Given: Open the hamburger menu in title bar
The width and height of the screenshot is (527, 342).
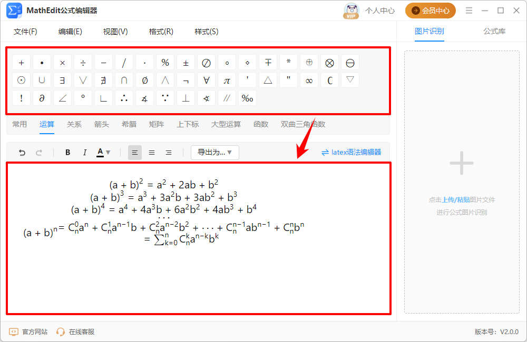Looking at the screenshot, I should (x=469, y=11).
